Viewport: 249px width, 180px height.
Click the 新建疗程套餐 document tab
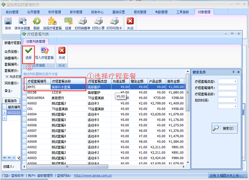(x=12, y=43)
